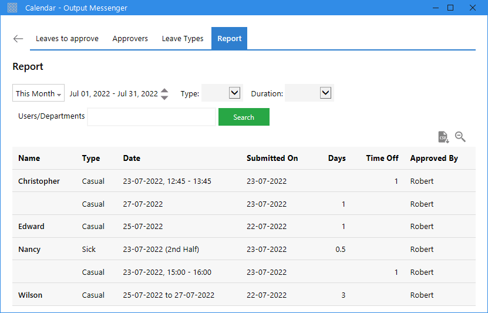Screen dimensions: 488x313
Task: Select the Report tab
Action: click(230, 39)
